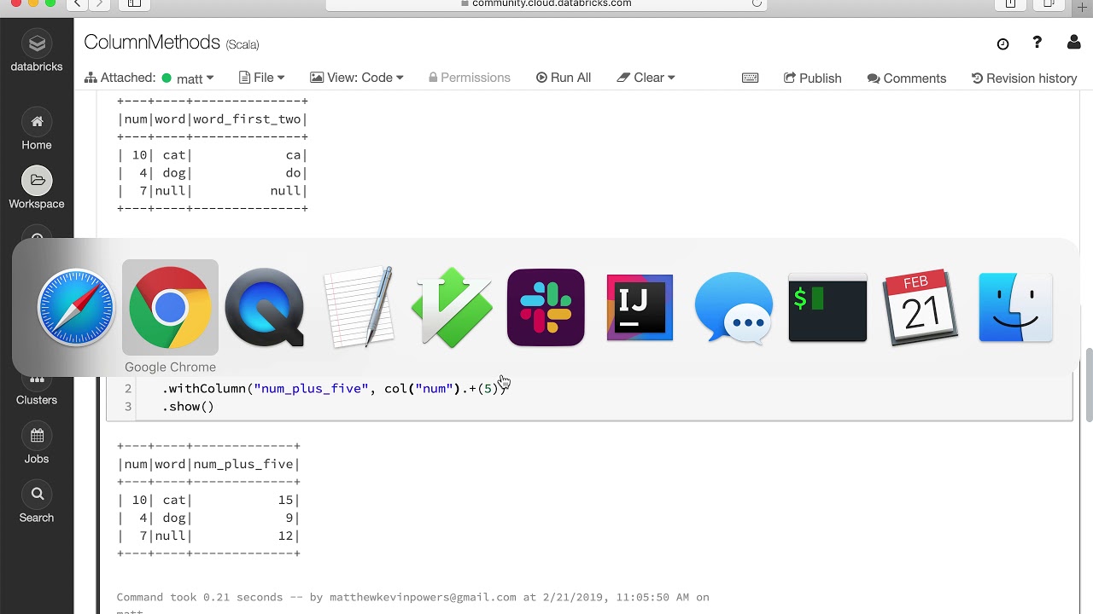Open the Clear dropdown menu

coord(646,78)
